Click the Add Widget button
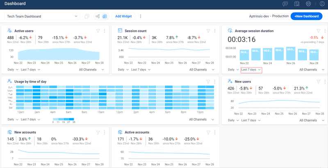 click(123, 16)
